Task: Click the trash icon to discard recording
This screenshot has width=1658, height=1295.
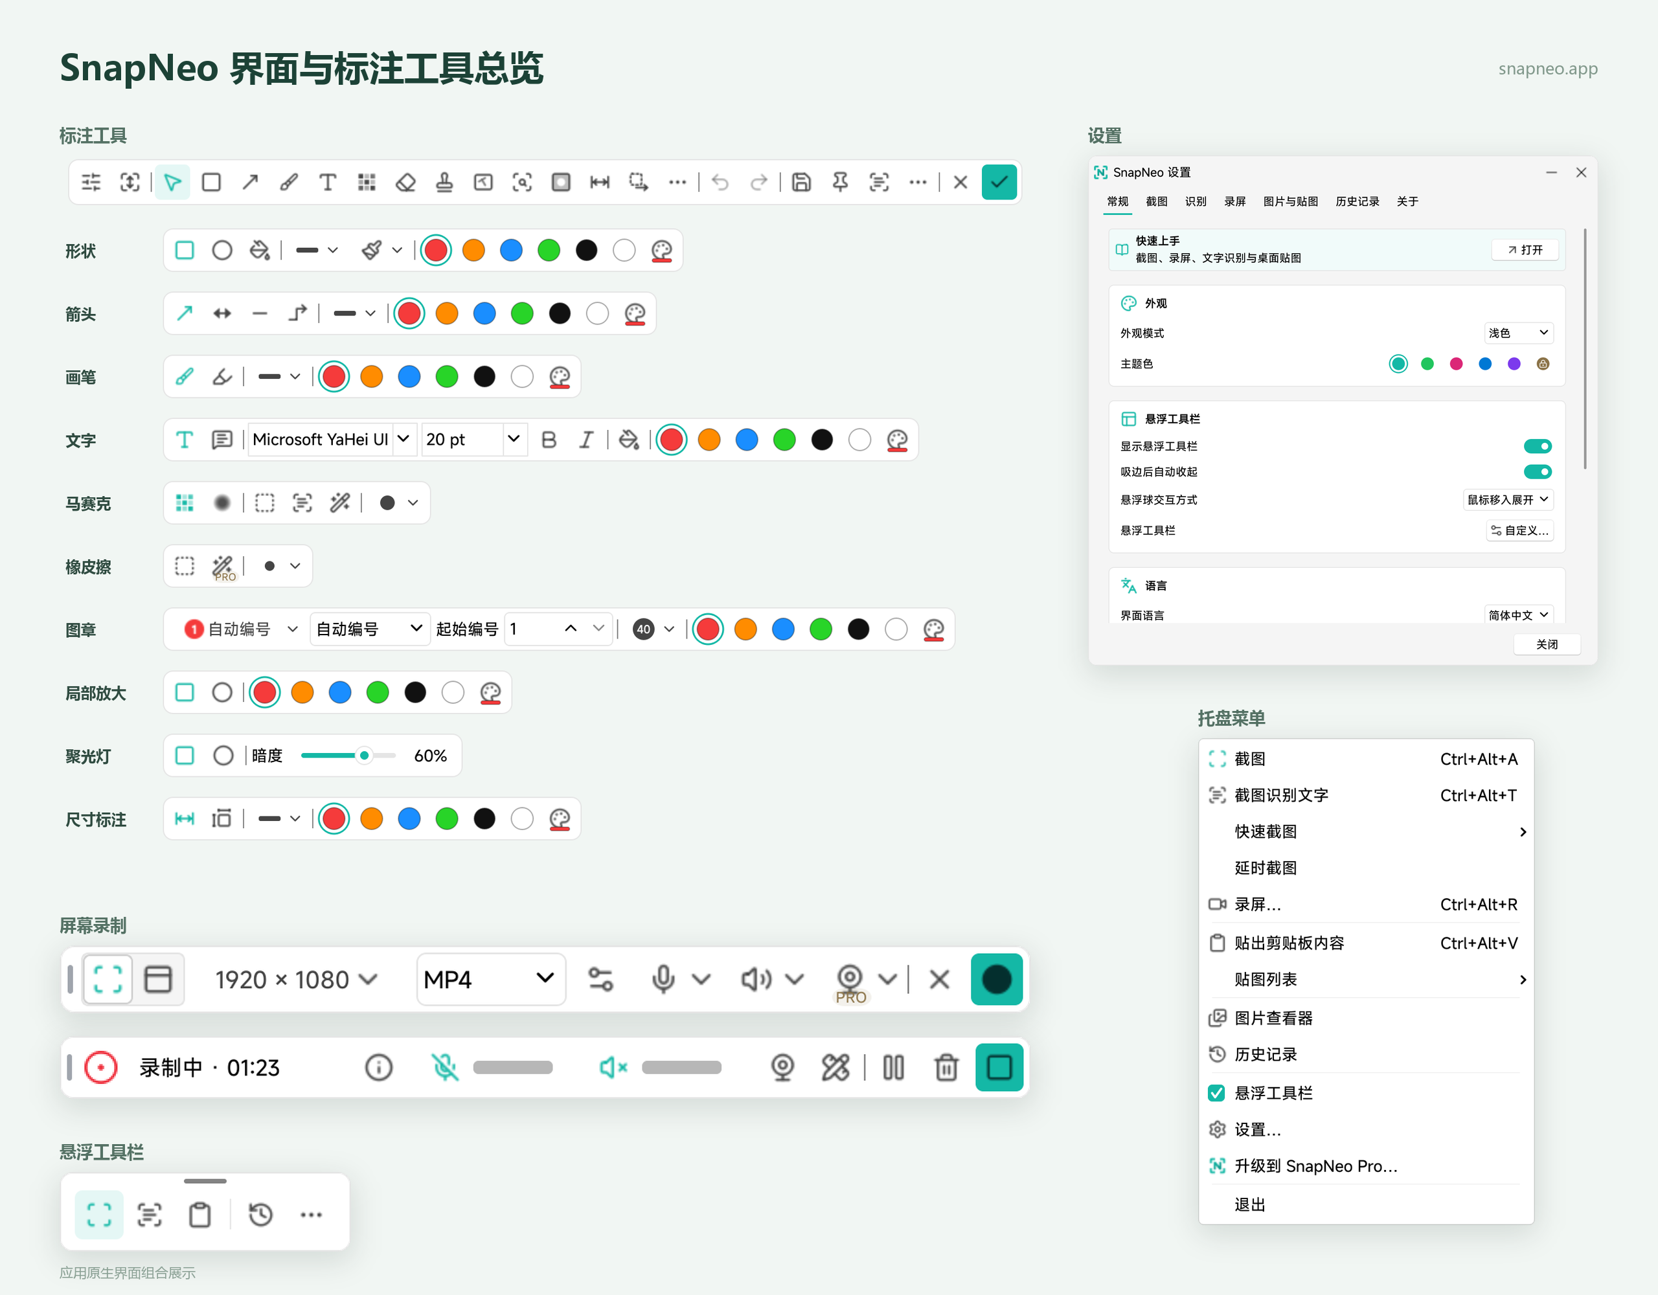Action: click(946, 1067)
